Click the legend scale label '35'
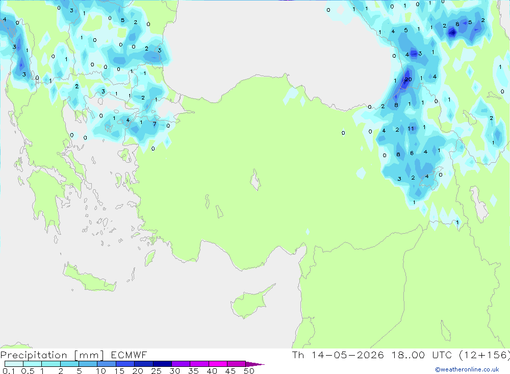The width and height of the screenshot is (510, 374). [x=193, y=371]
